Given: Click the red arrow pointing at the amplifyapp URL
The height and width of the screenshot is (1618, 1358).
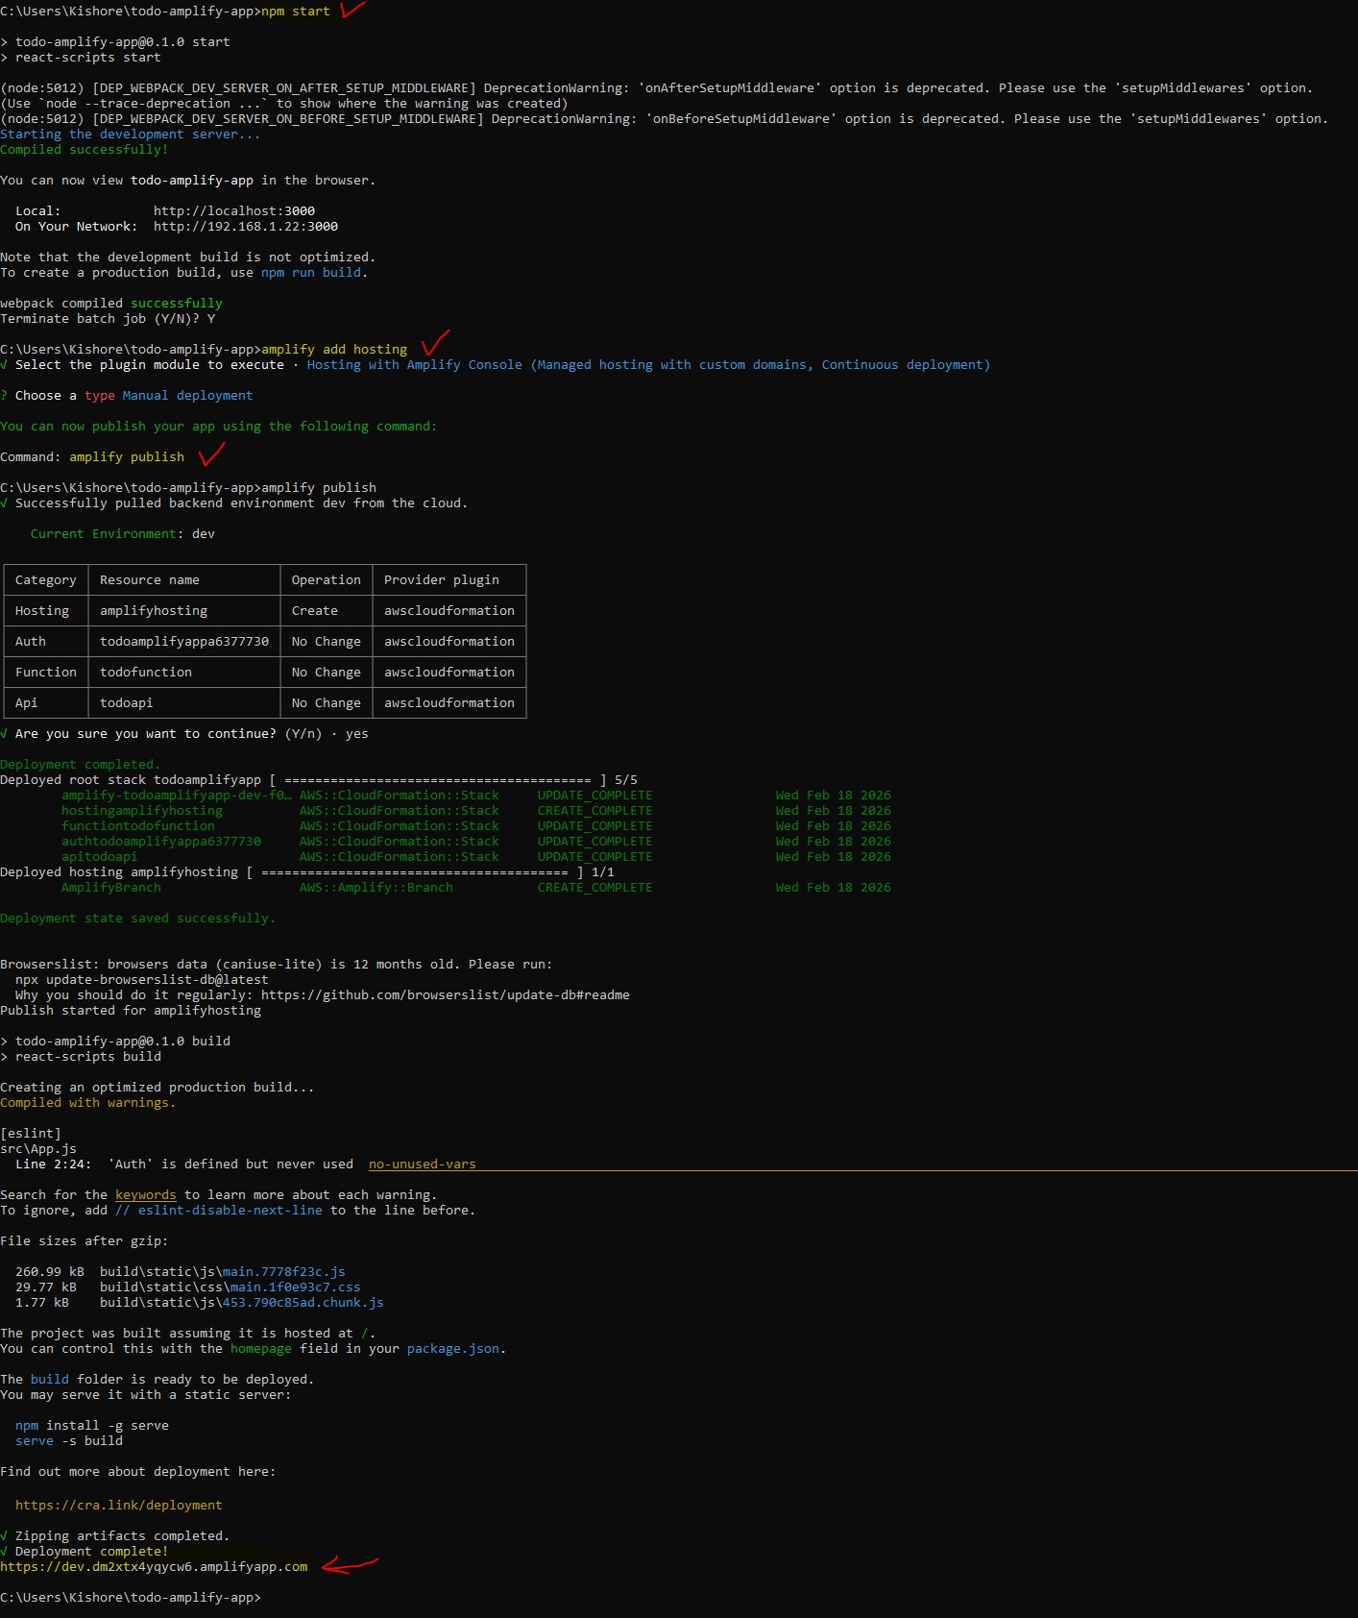Looking at the screenshot, I should 350,1565.
